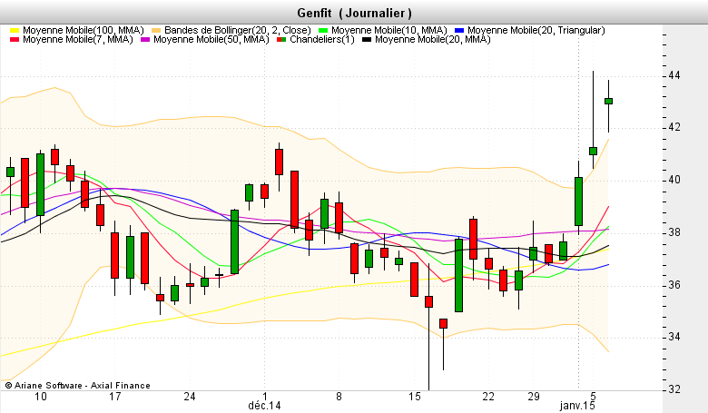The width and height of the screenshot is (708, 413).
Task: Select legend label 'Moyenne Mobile(20, MMA)'
Action: coord(433,40)
